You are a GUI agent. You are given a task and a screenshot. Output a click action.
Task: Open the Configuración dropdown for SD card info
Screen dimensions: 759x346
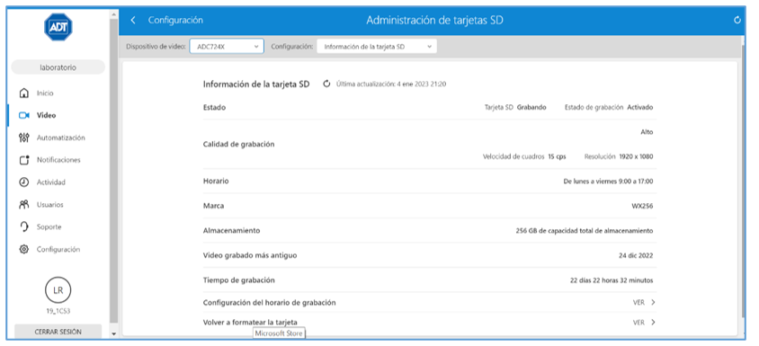point(377,47)
